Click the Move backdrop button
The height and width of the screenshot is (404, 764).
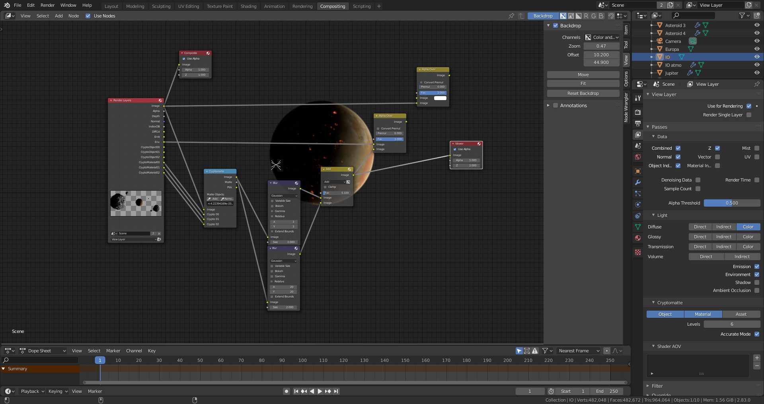(x=583, y=75)
